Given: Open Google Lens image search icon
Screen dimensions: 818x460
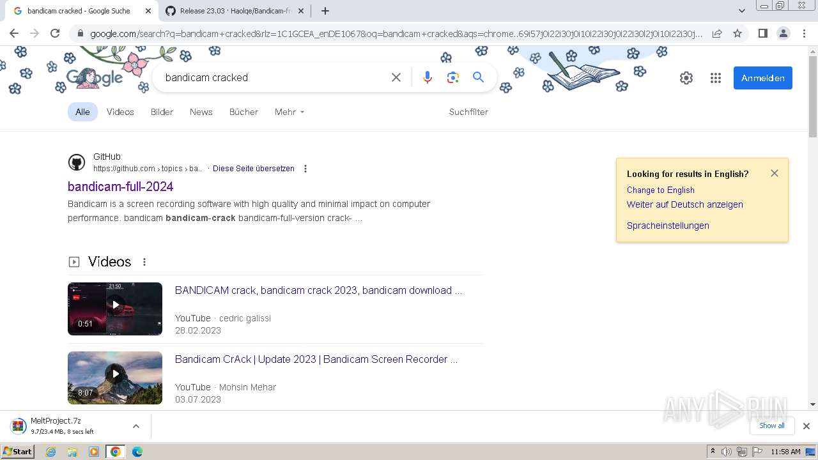Looking at the screenshot, I should 453,77.
